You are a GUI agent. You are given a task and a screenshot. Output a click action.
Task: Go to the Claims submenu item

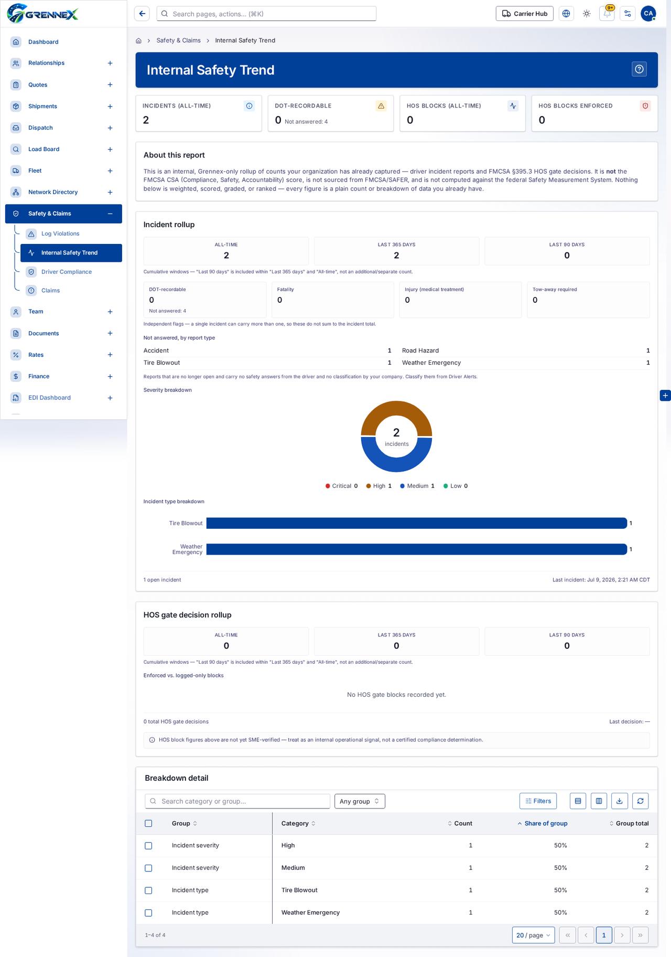71,291
